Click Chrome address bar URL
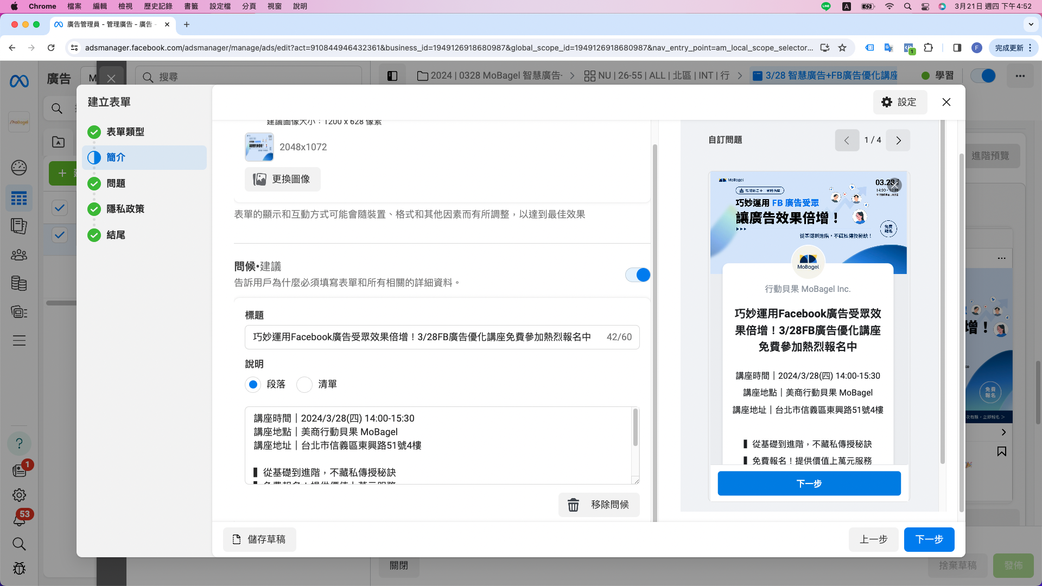1042x586 pixels. tap(449, 48)
